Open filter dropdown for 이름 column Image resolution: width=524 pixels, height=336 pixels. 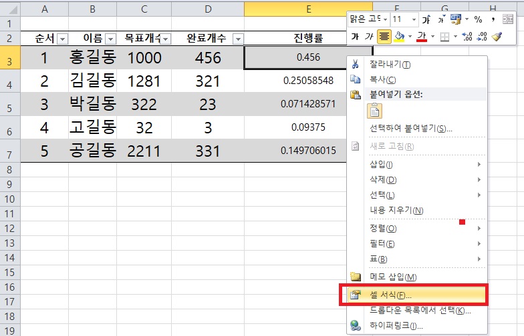point(110,39)
